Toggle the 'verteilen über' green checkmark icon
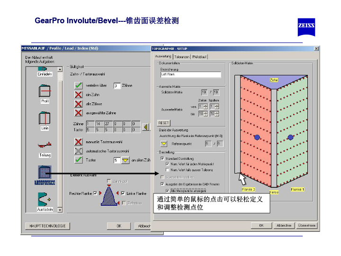The height and width of the screenshot is (256, 341). [78, 85]
